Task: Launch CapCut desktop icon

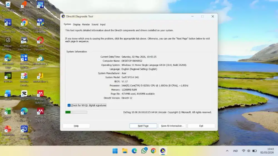Action: [x=24, y=95]
